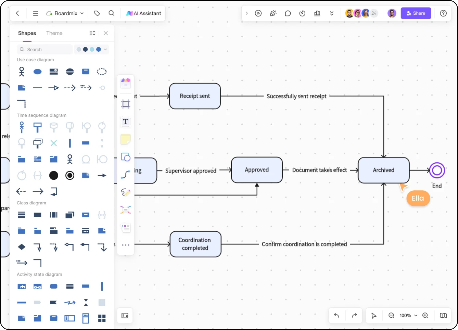Switch to the Shapes tab
Image resolution: width=458 pixels, height=330 pixels.
point(27,33)
